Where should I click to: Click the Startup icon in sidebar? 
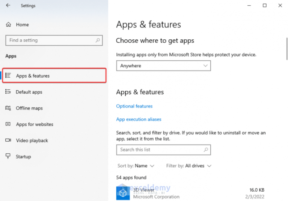pos(8,156)
